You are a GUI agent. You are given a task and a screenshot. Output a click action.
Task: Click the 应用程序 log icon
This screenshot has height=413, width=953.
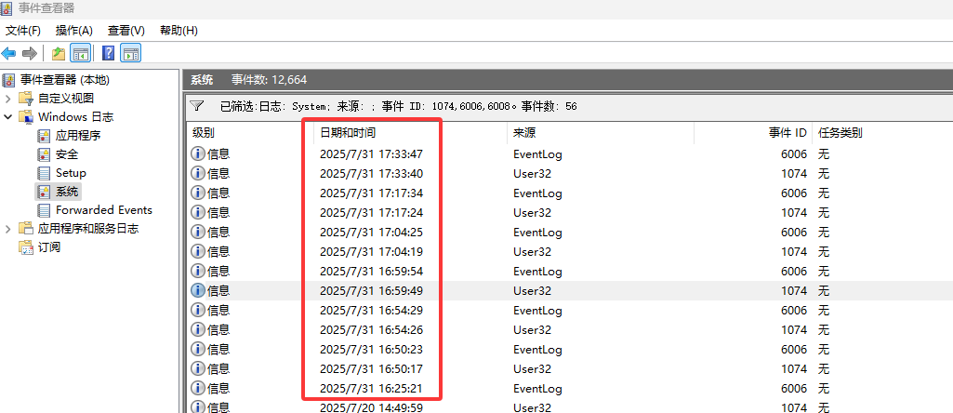(44, 136)
